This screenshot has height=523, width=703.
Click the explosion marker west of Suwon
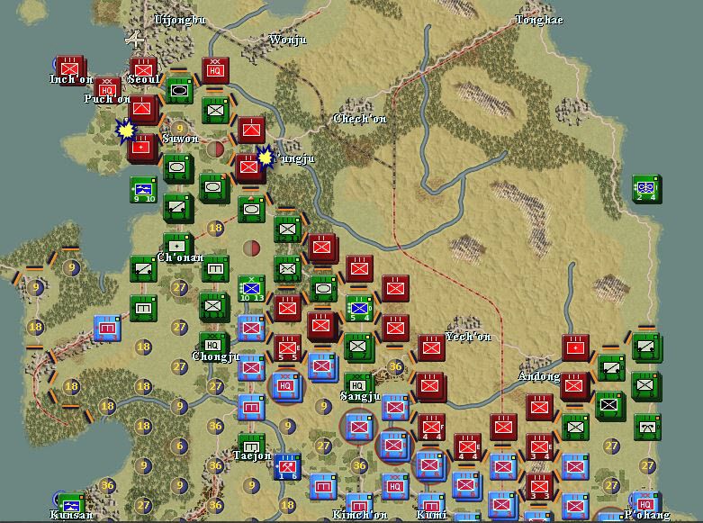coord(125,131)
